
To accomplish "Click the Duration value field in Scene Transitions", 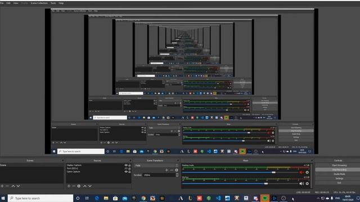I will tap(159, 175).
